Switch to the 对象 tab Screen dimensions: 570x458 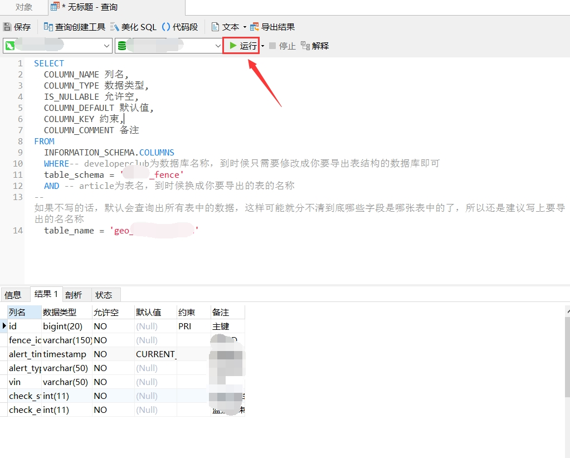pos(23,7)
